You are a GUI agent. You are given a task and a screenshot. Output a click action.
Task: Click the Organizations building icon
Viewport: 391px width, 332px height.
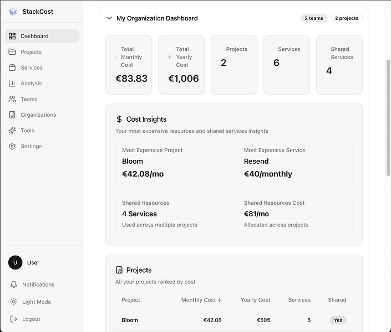(12, 115)
